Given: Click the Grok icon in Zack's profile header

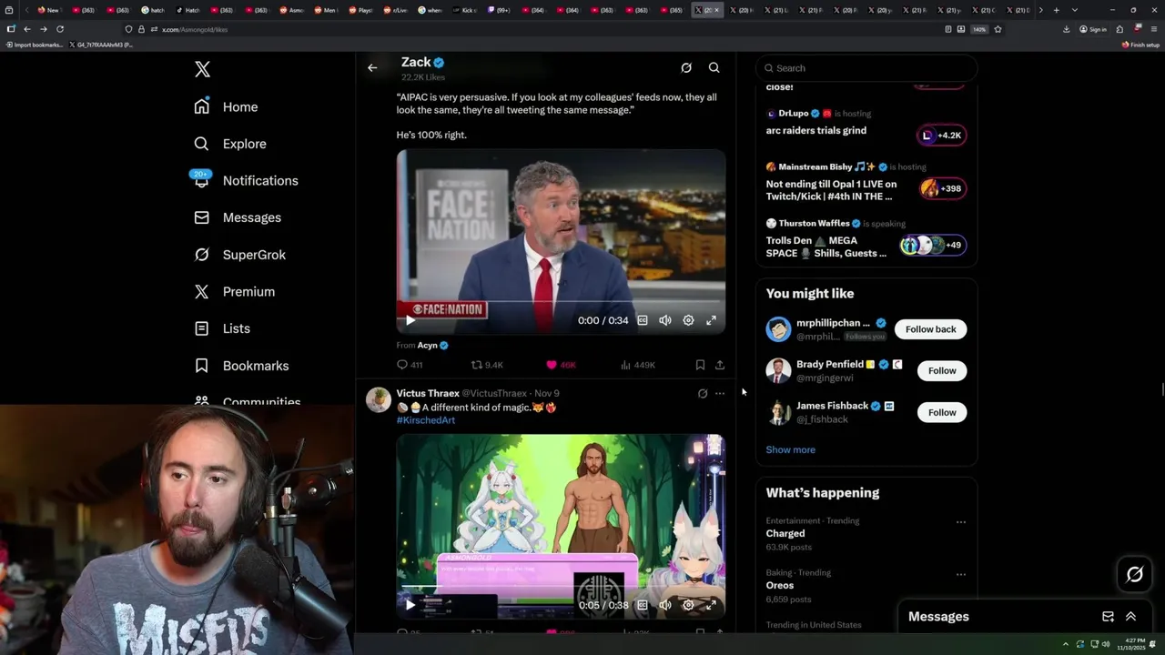Looking at the screenshot, I should (686, 67).
